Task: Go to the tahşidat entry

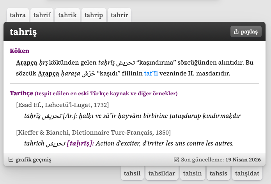Action: (247, 173)
